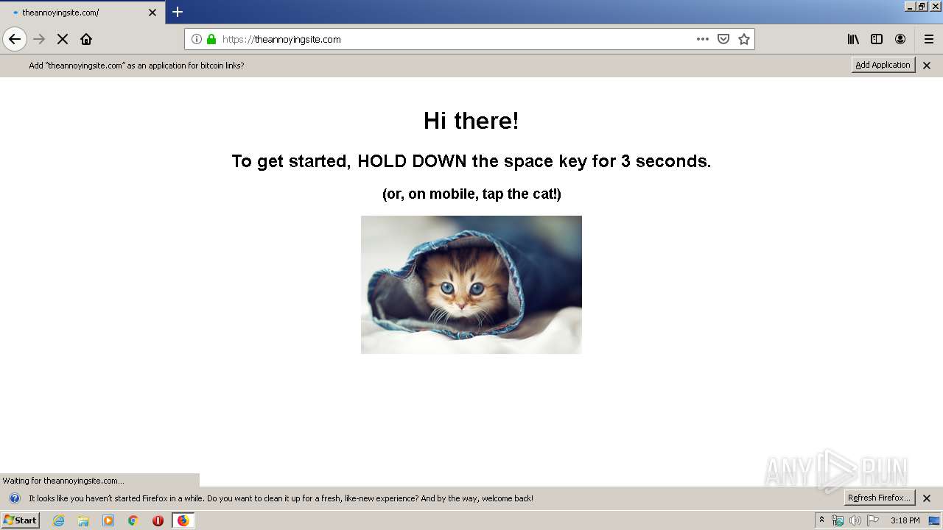Image resolution: width=943 pixels, height=530 pixels.
Task: Click the Forward arrow button
Action: [x=39, y=39]
